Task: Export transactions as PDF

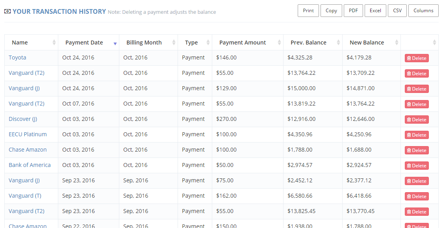Action: click(x=353, y=11)
